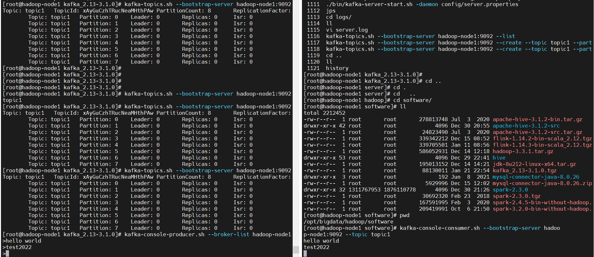Click history entry 1115 vi server.log

point(347,30)
